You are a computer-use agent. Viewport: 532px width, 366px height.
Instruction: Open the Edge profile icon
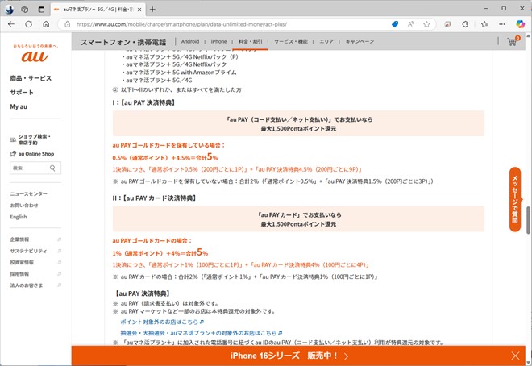click(x=9, y=10)
